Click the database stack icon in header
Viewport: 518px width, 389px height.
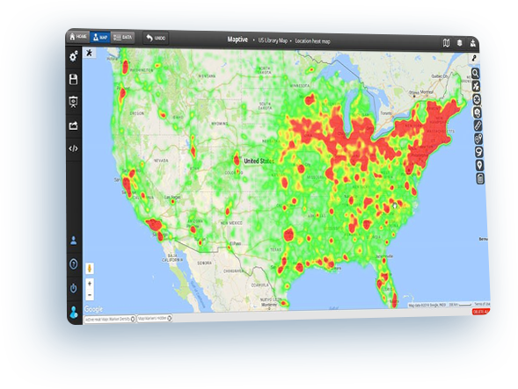tap(460, 43)
